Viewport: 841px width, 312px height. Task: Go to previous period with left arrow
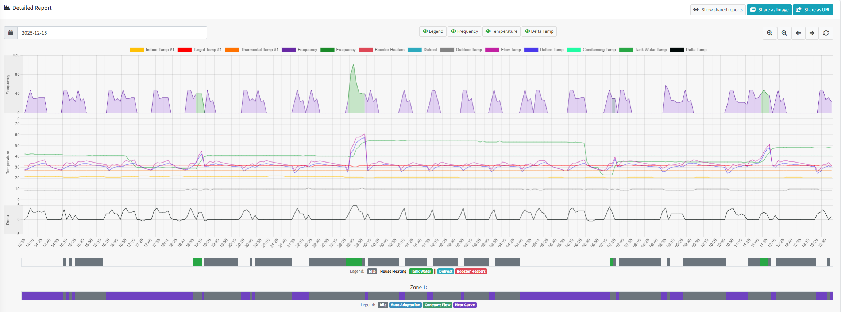coord(798,33)
